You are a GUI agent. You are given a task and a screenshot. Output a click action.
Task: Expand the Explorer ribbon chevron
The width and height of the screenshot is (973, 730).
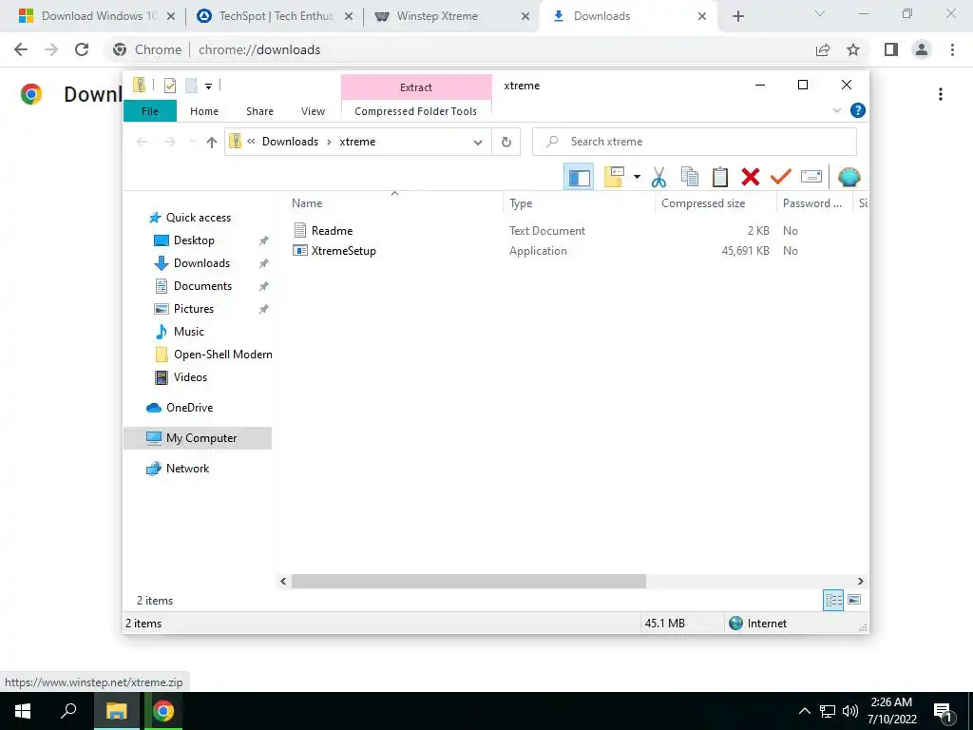tap(836, 110)
